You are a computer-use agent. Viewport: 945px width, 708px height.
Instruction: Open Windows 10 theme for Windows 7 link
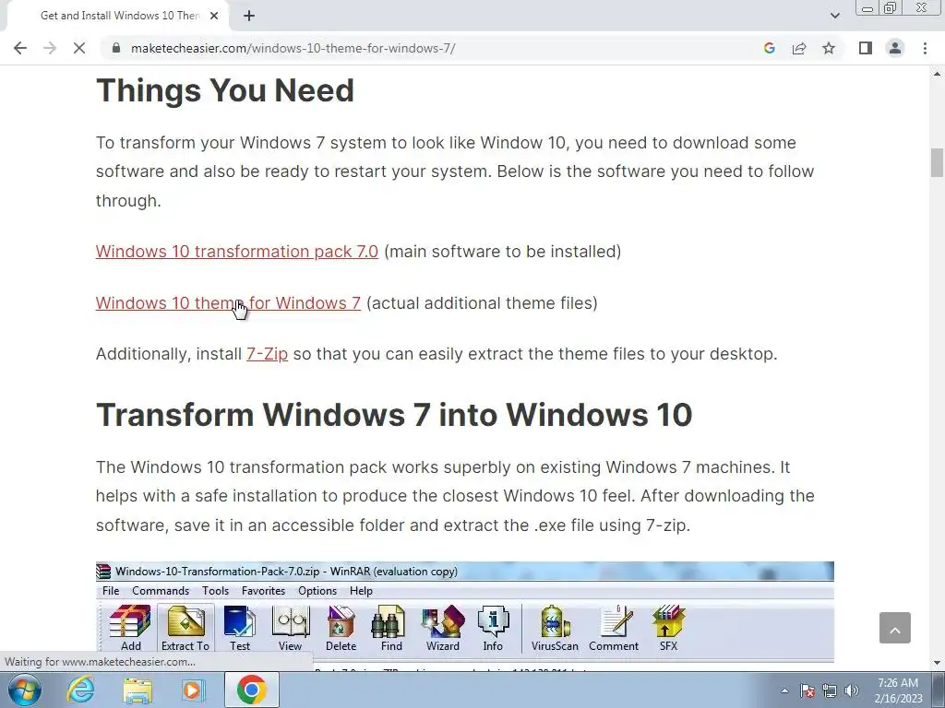click(228, 302)
